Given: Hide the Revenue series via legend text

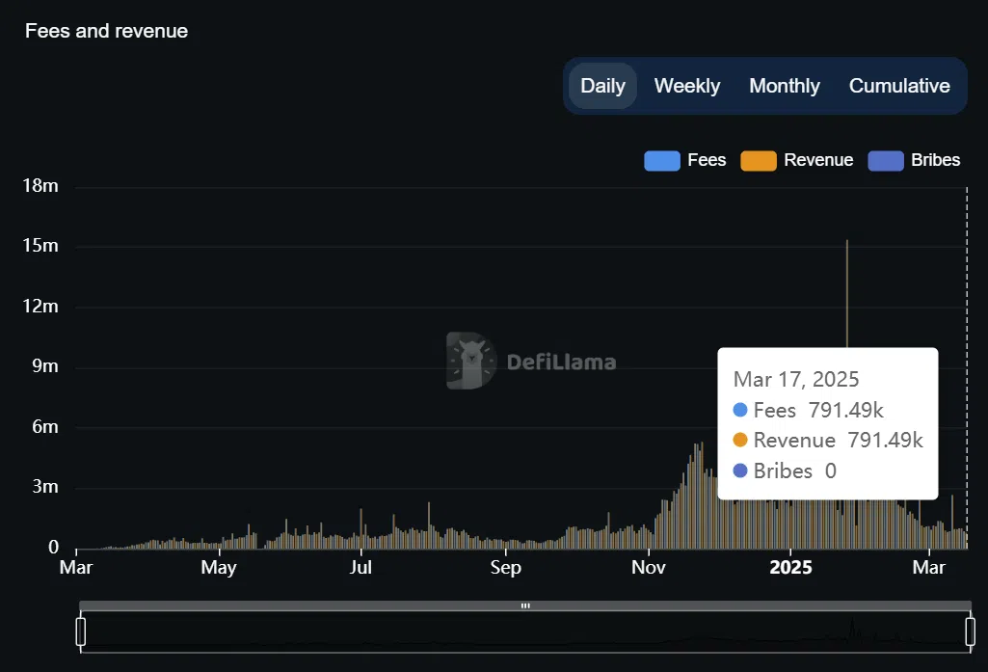Looking at the screenshot, I should pyautogui.click(x=818, y=160).
